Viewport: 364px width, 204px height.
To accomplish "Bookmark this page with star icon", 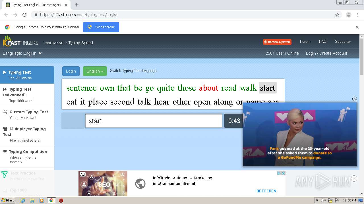I will point(337,15).
